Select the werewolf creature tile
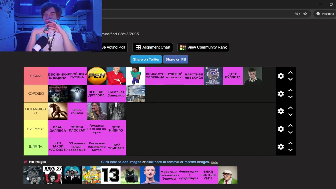The image size is (336, 189). [x=58, y=111]
